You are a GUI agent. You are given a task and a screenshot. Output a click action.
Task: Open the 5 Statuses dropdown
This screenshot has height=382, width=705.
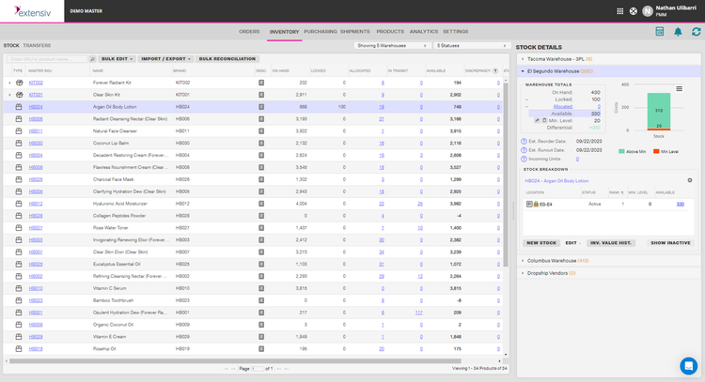[472, 46]
